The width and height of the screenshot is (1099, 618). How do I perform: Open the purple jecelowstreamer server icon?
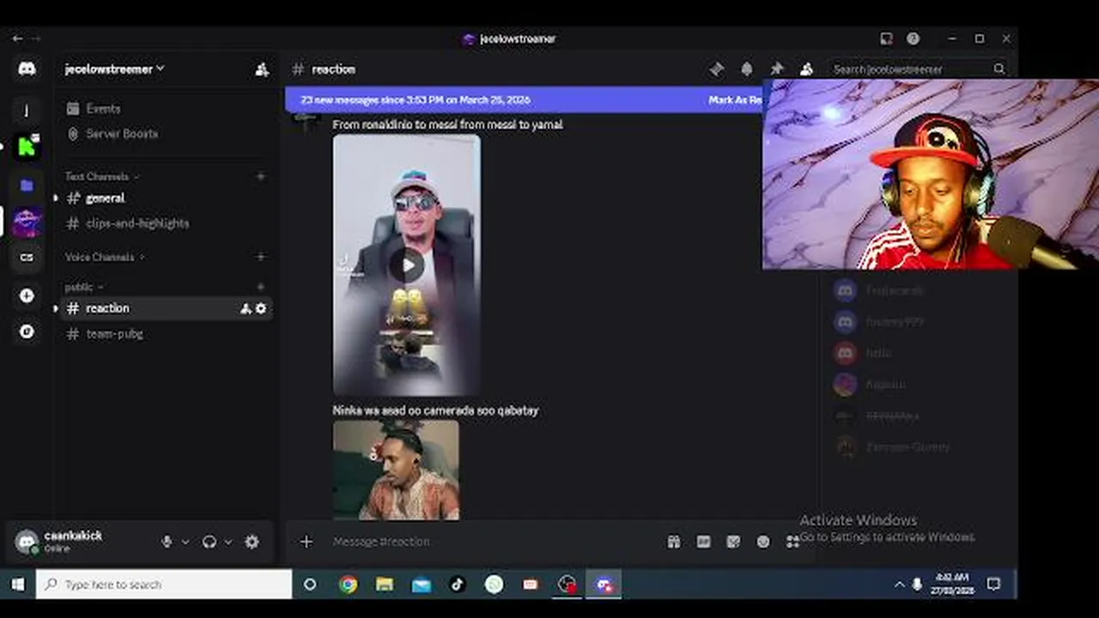pos(27,221)
